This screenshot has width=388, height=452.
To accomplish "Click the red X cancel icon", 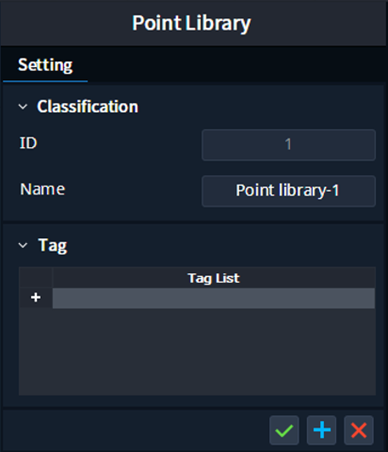I will (358, 430).
